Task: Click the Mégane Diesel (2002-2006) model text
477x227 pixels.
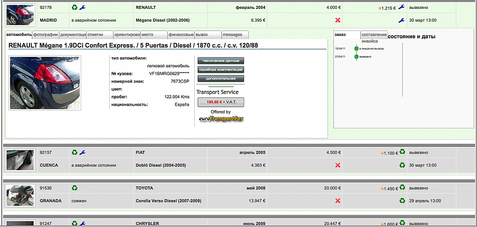Action: 163,20
